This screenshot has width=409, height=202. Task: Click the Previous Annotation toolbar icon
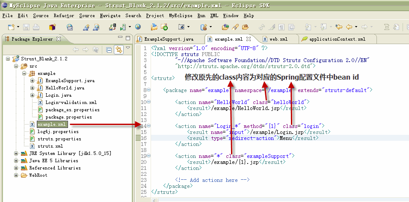click(x=323, y=27)
